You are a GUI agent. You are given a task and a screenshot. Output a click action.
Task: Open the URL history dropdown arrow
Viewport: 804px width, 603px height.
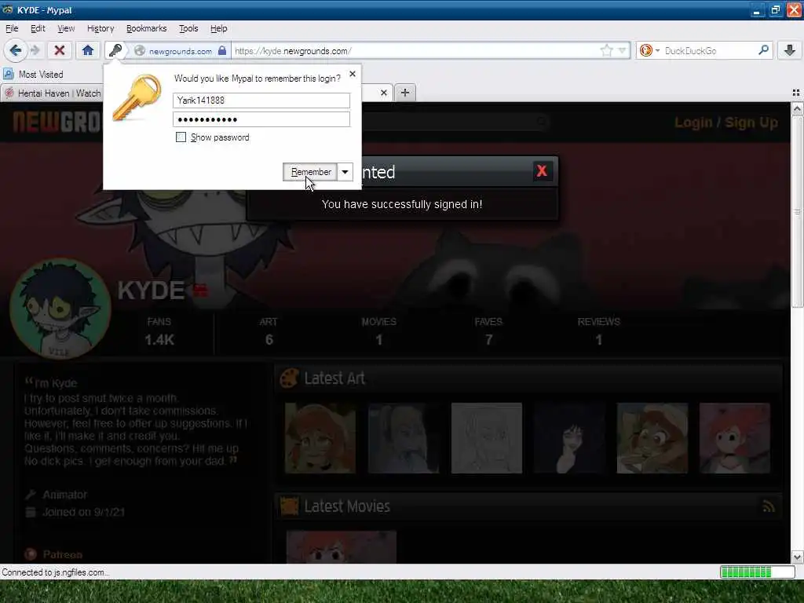[x=622, y=50]
